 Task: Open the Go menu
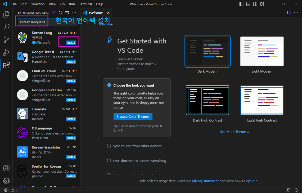62,4
